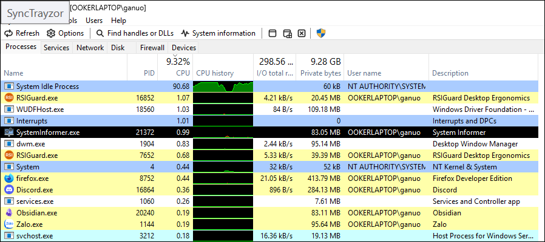Click the Desktop Window Manager description
This screenshot has height=242, width=545.
click(x=475, y=144)
